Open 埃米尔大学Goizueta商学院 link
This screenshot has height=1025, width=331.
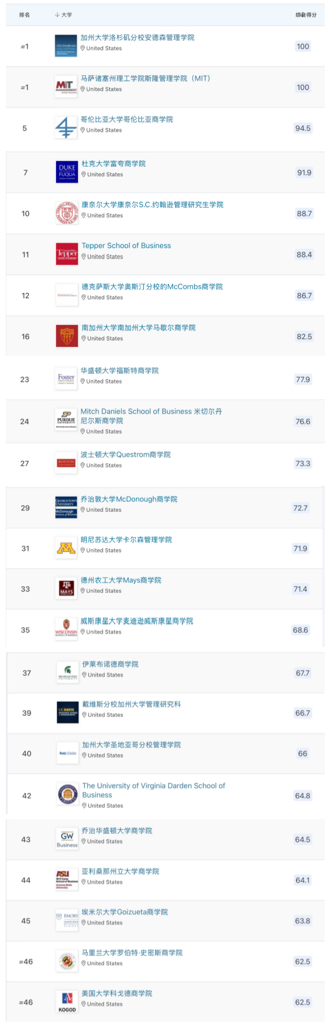[124, 912]
